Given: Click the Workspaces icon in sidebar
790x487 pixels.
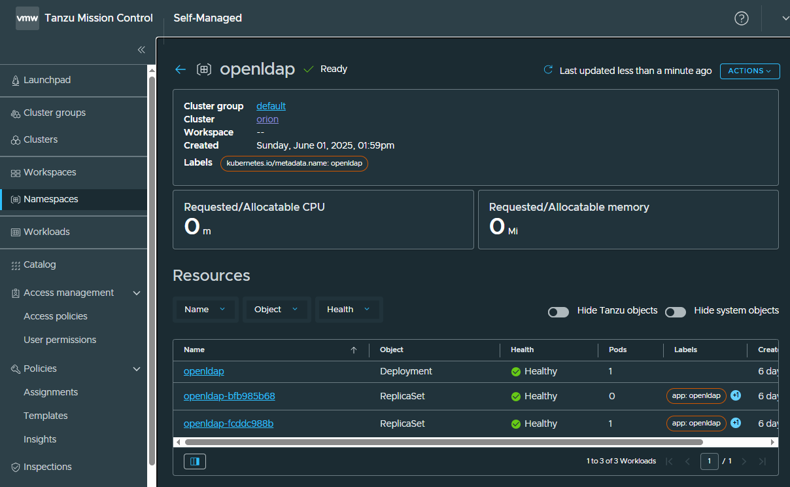Looking at the screenshot, I should 16,173.
